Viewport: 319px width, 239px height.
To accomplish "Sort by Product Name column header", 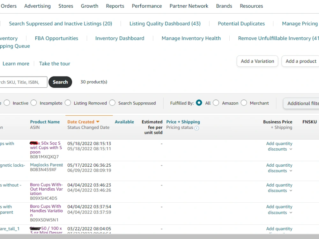I will pos(45,122).
